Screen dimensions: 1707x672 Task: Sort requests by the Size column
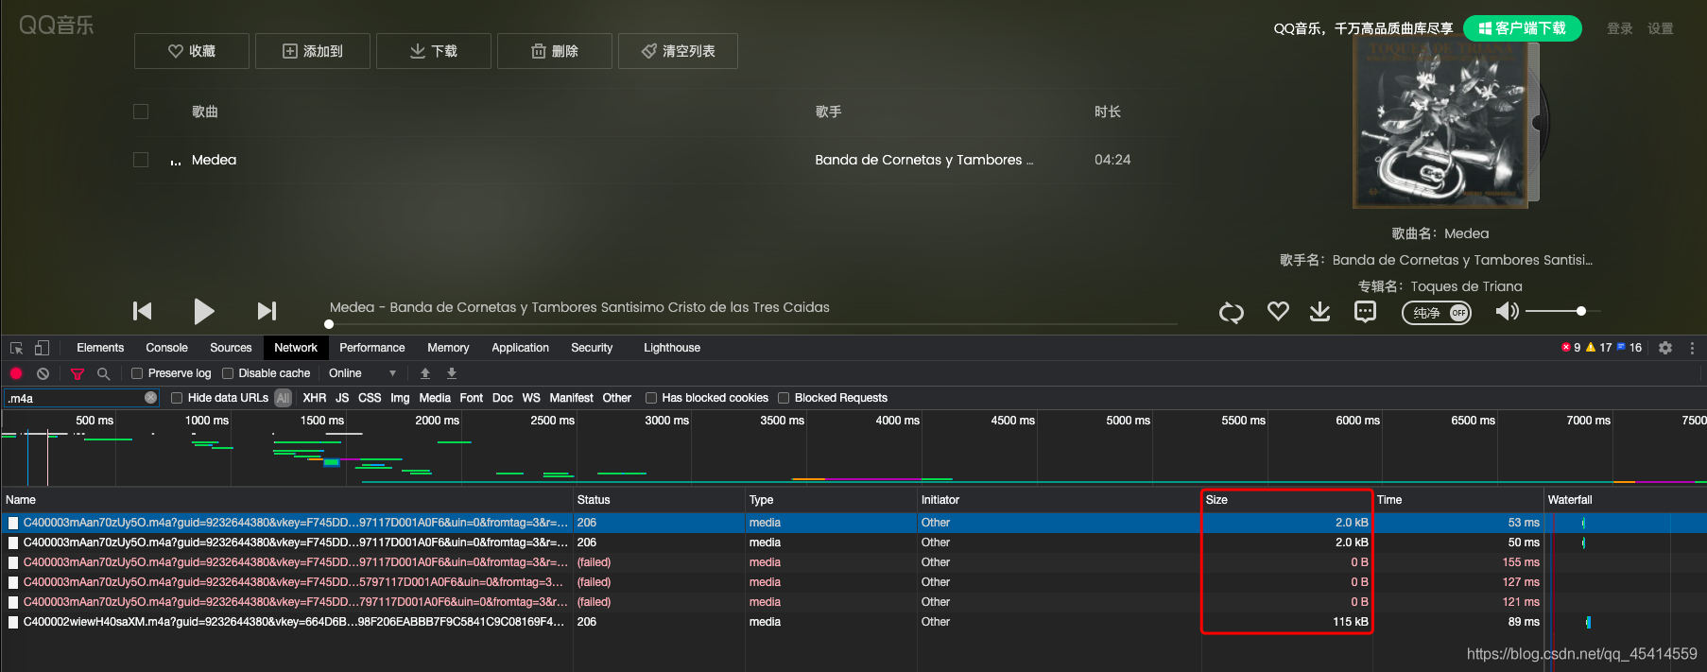point(1286,500)
